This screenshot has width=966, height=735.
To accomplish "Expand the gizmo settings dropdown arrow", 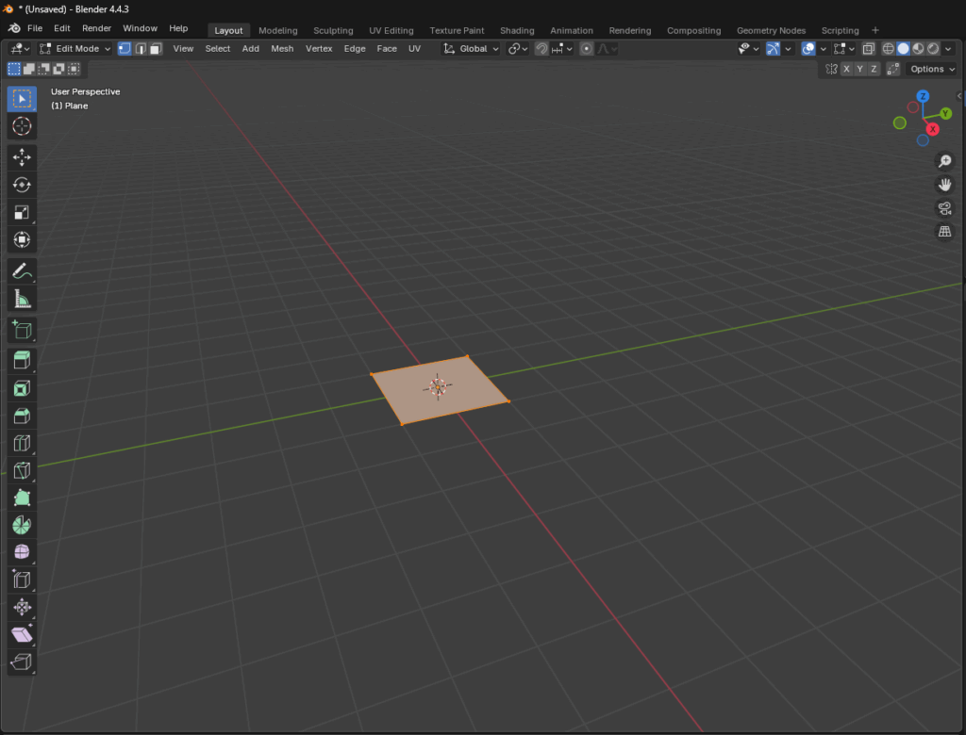I will coord(788,49).
